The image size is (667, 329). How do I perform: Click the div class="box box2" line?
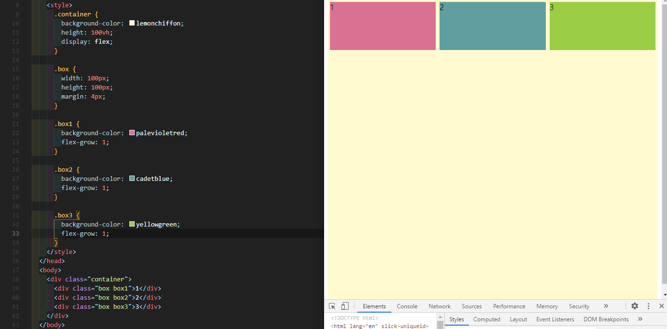108,297
